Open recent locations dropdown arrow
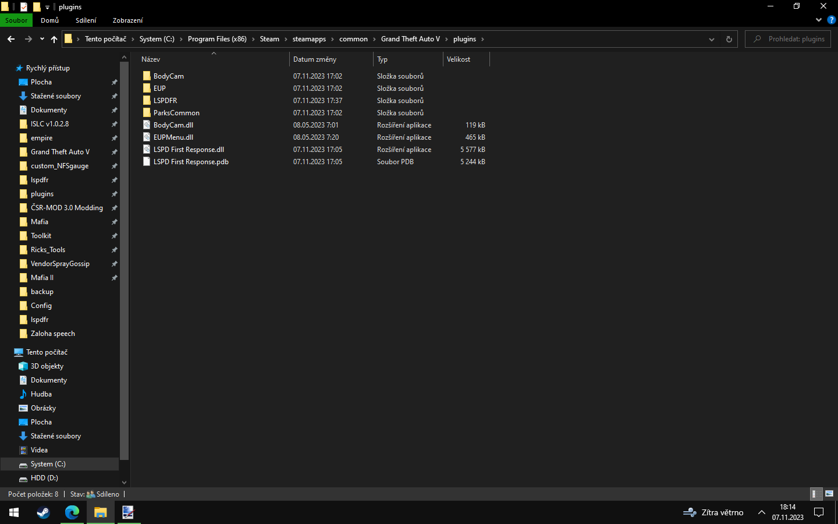The height and width of the screenshot is (524, 838). 42,39
